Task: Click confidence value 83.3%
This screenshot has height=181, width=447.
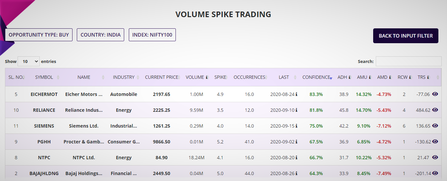Action: tap(316, 94)
